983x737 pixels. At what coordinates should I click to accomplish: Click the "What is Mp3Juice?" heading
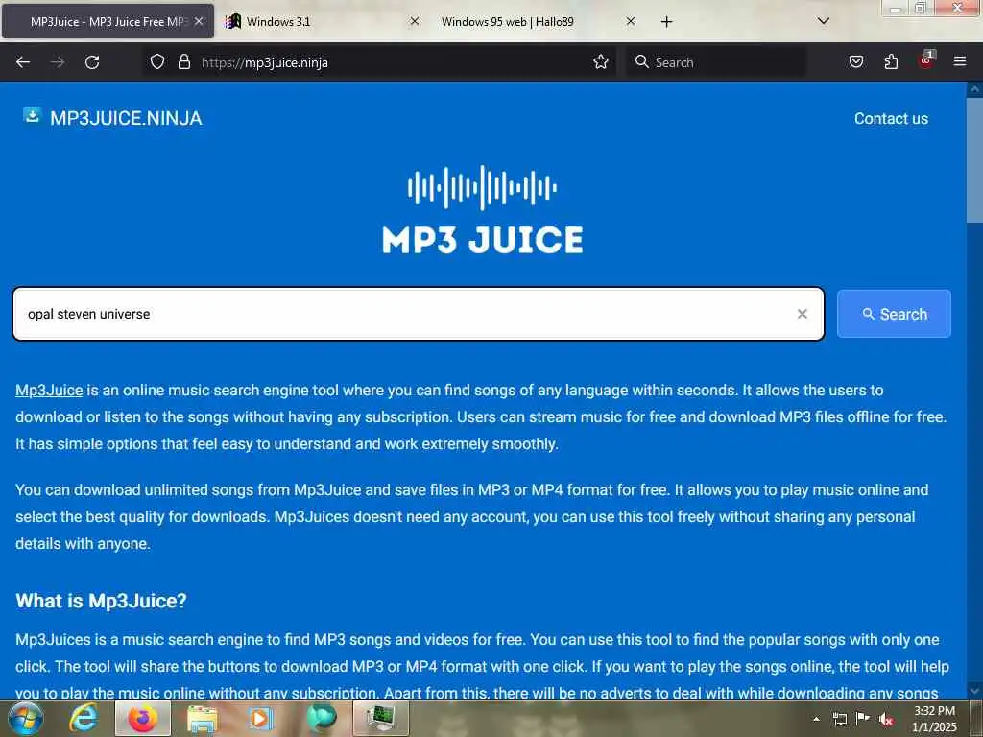[101, 601]
